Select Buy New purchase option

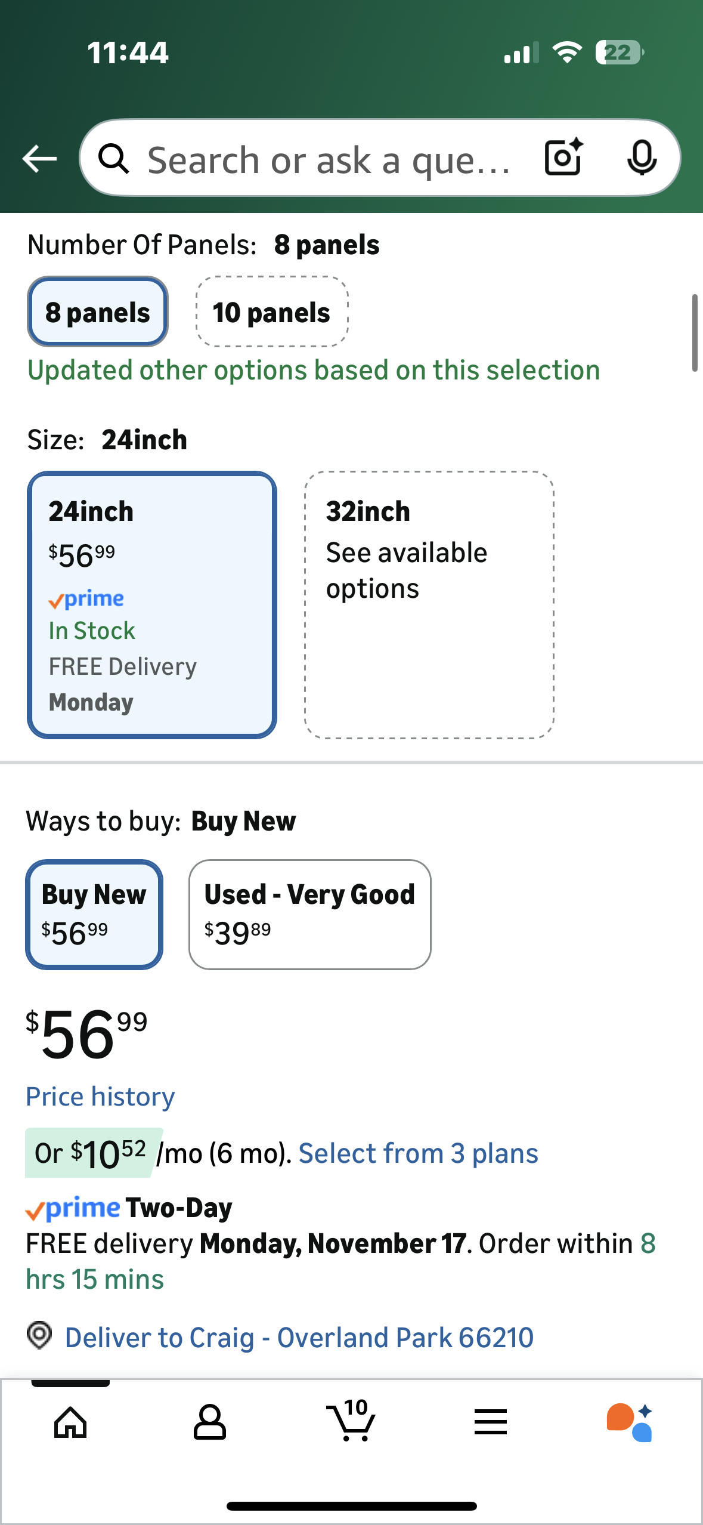click(x=94, y=914)
